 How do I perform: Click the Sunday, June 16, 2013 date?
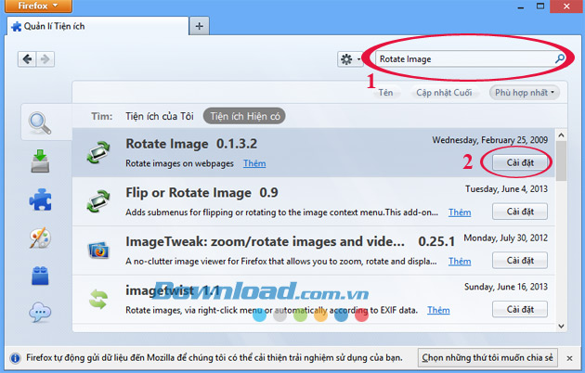(506, 287)
